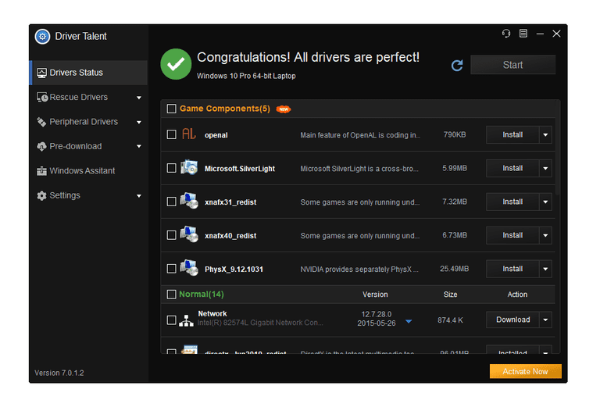Open dropdown beside openal Install button

click(546, 135)
